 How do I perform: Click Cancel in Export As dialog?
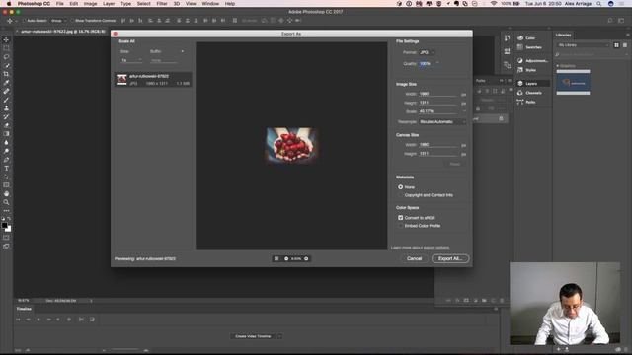[x=414, y=258]
